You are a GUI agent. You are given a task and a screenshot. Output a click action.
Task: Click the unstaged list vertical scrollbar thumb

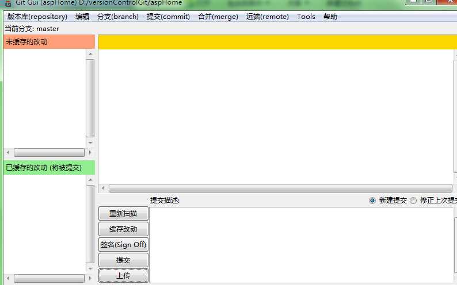[x=90, y=98]
